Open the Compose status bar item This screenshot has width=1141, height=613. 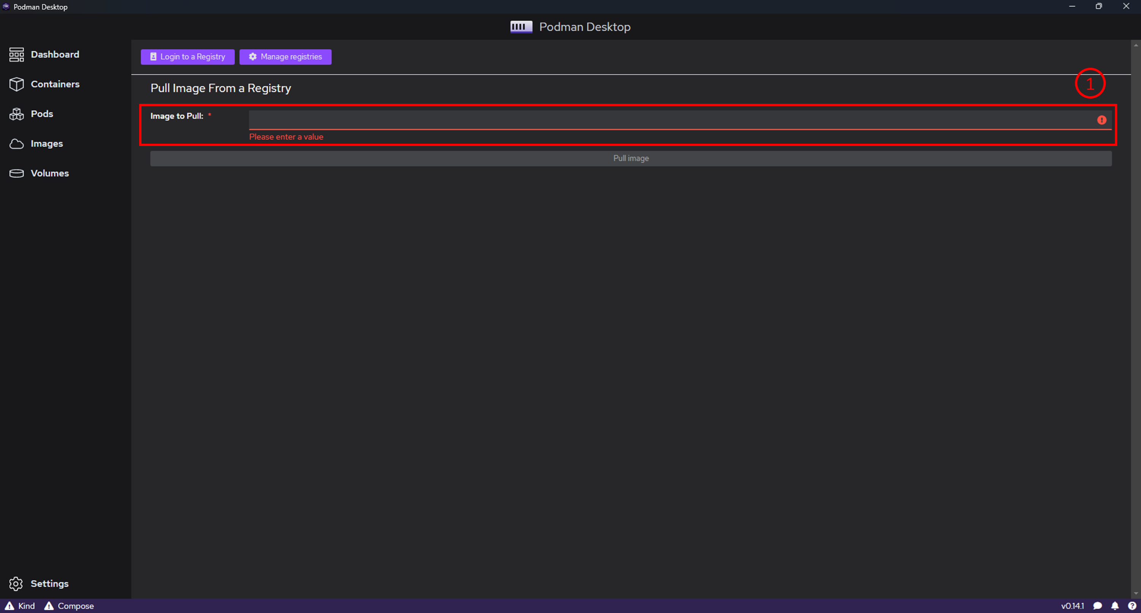[x=69, y=606]
